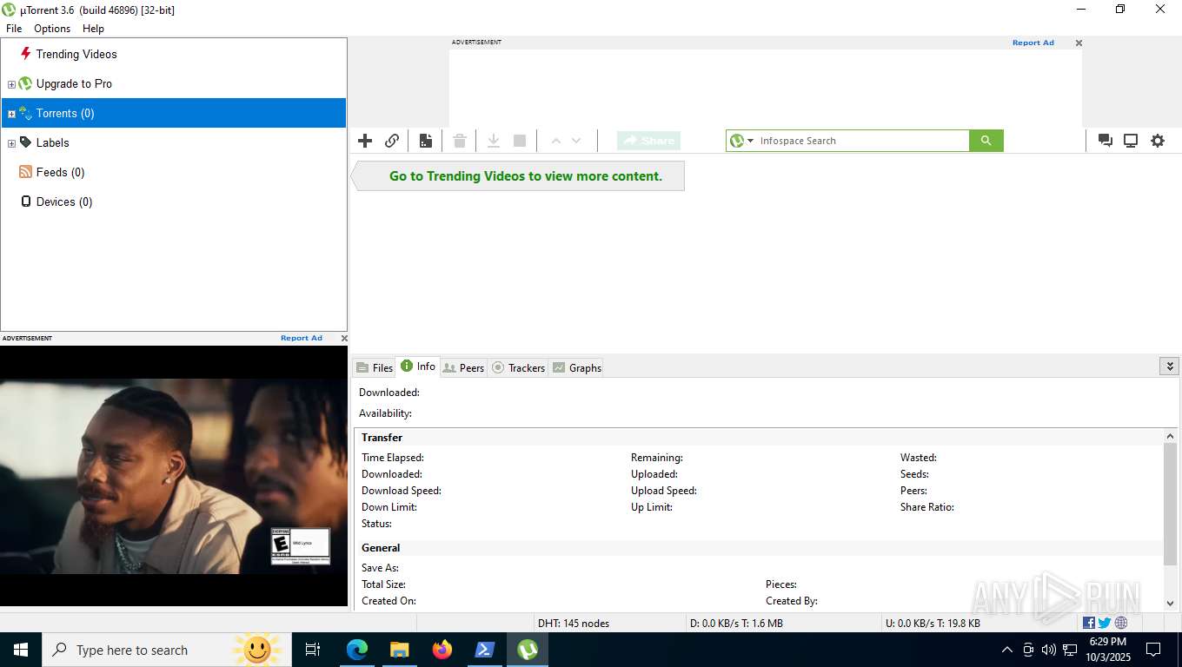Open File Explorer from taskbar
Viewport: 1182px width, 667px height.
[x=399, y=650]
